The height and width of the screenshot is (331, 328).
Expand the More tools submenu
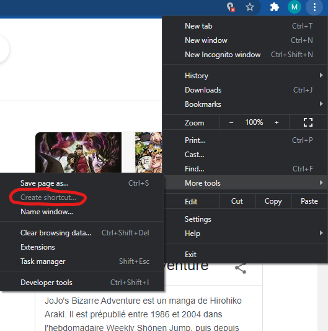pos(245,183)
